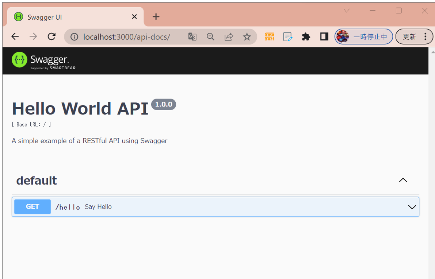
Task: Click the back navigation arrow
Action: tap(15, 36)
